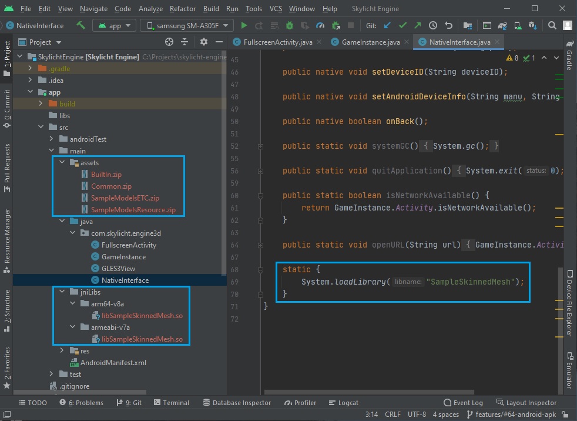Open the samsung SM-A305F device dropdown
Viewport: 577px width, 421px height.
coord(187,25)
